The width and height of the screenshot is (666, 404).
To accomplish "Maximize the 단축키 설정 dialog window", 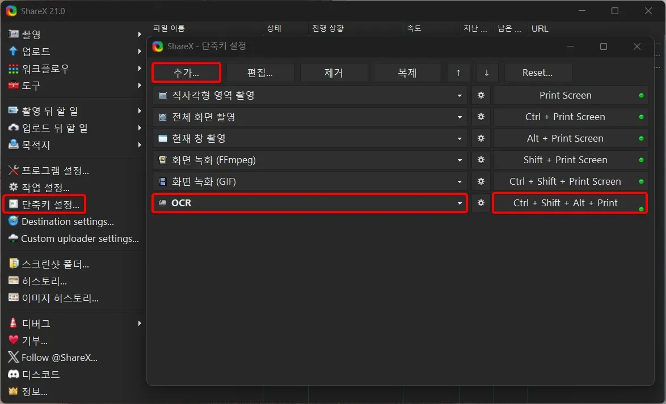I will [604, 46].
